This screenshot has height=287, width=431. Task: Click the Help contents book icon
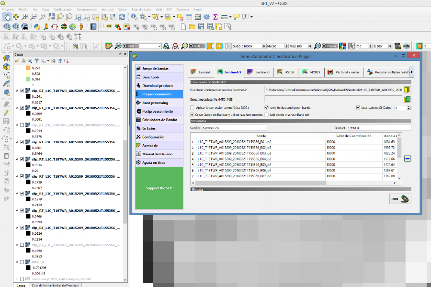point(93,27)
